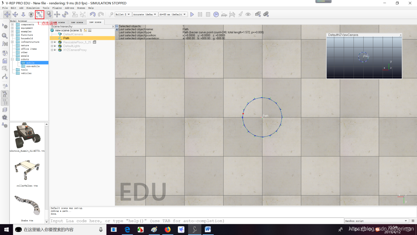This screenshot has height=235, width=417.
Task: Expand ResizableFloor_5_25 in hierarchy
Action: (x=52, y=42)
